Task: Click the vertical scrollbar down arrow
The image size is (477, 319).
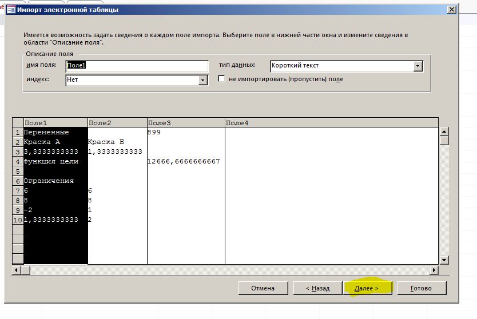Action: pos(444,260)
